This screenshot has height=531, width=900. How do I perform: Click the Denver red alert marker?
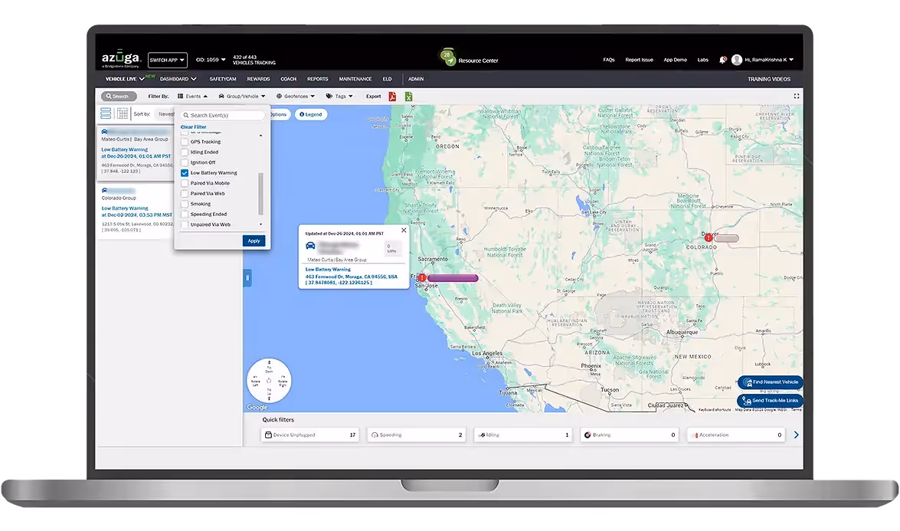tap(709, 238)
